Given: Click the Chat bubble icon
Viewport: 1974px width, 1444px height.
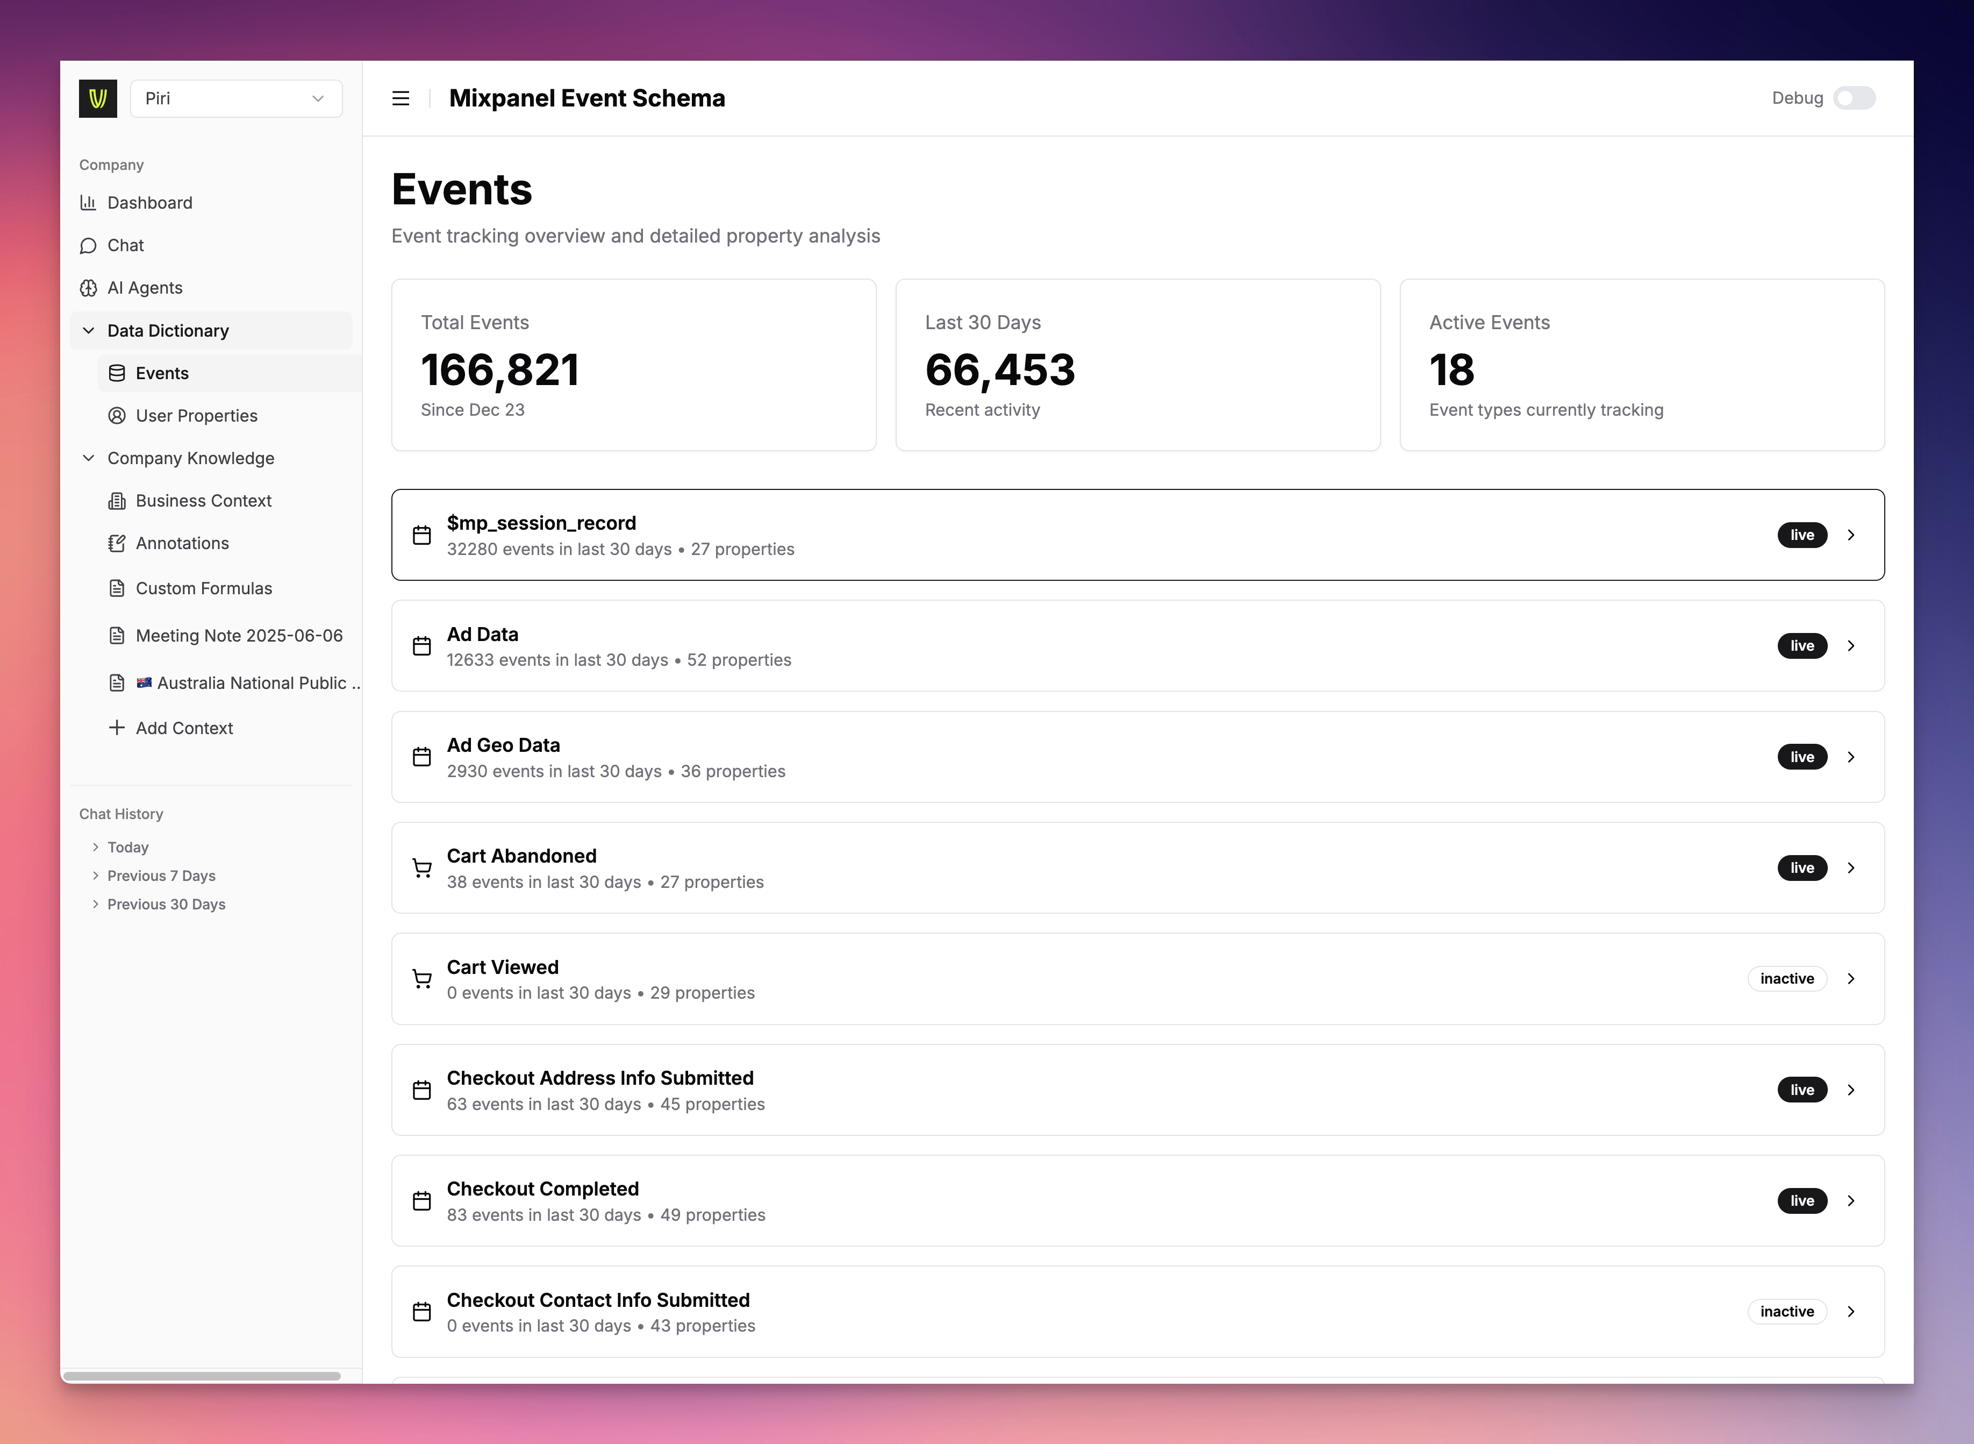Looking at the screenshot, I should tap(88, 246).
